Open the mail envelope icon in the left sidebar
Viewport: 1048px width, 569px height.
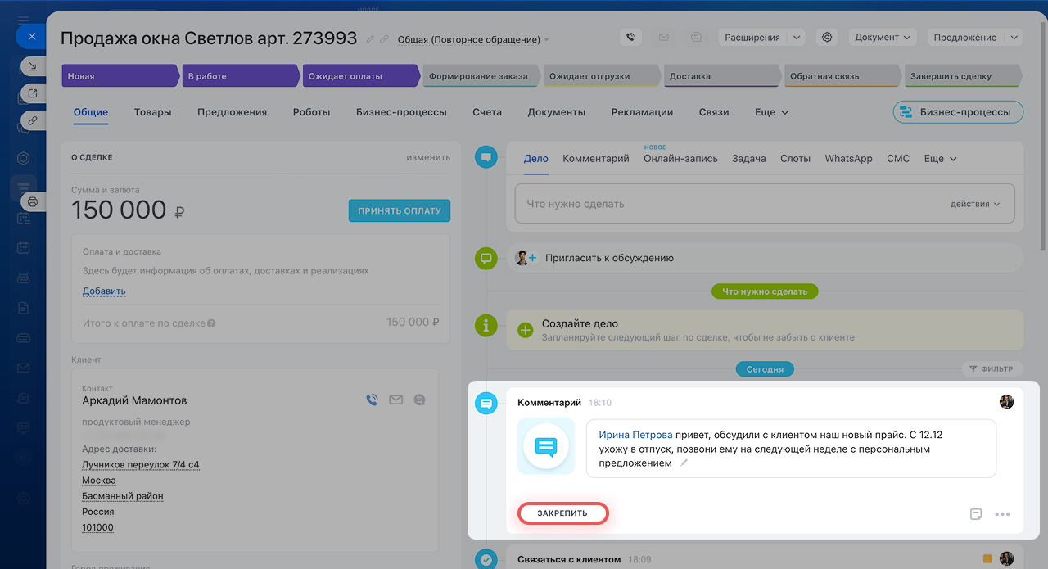point(24,368)
